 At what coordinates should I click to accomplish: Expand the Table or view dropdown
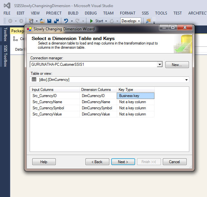point(186,80)
